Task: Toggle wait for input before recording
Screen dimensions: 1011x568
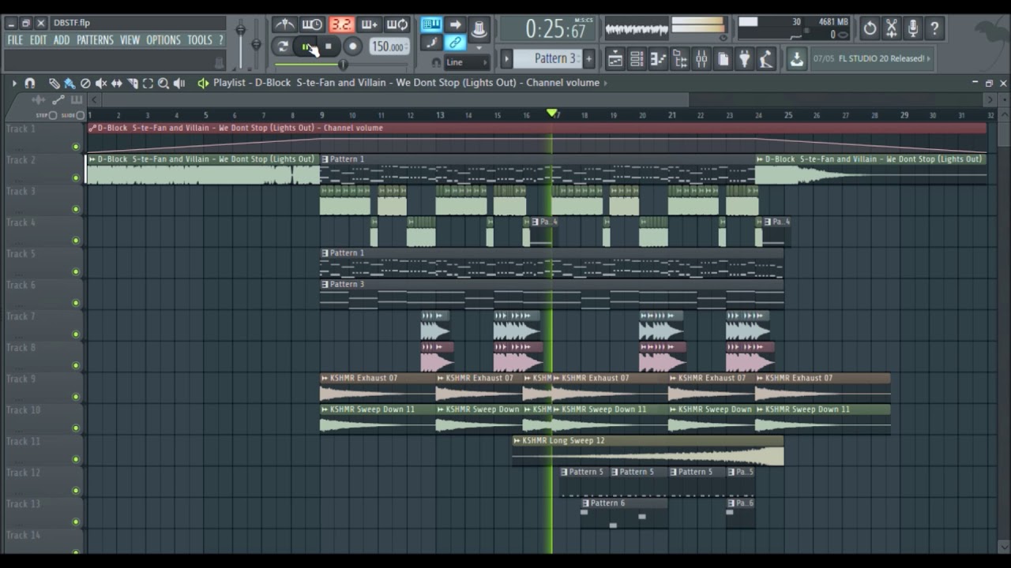Action: tap(313, 24)
